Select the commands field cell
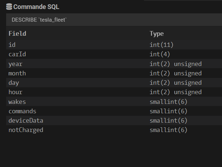This screenshot has width=222, height=167. coord(22,111)
